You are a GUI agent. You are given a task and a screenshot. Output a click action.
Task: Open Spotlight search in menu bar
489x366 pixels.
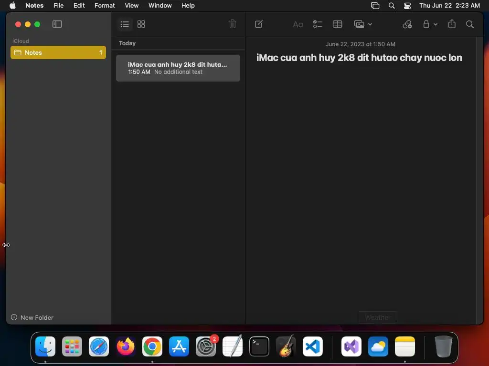point(392,6)
